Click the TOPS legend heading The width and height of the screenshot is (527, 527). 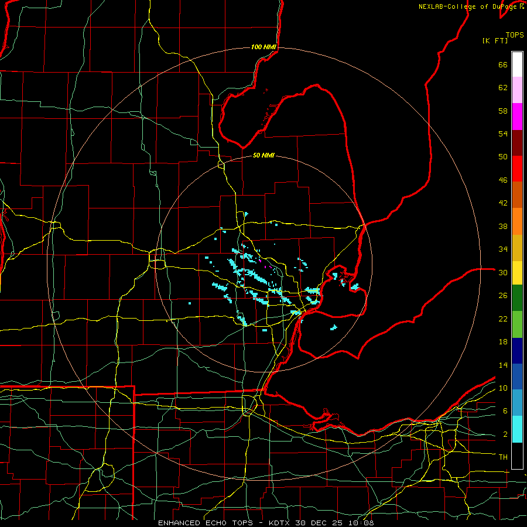click(515, 35)
